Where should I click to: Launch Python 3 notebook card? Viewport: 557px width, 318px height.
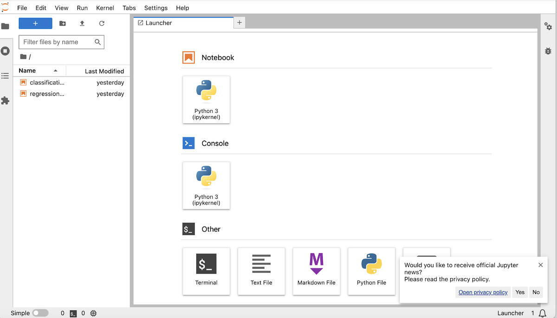click(x=207, y=100)
